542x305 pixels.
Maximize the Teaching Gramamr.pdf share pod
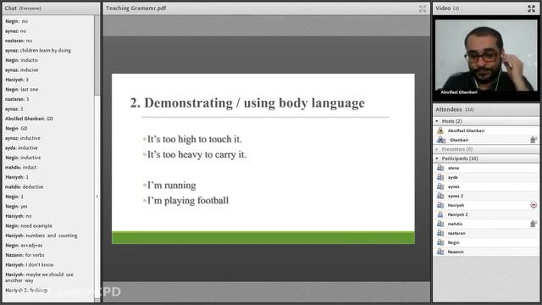pyautogui.click(x=423, y=8)
